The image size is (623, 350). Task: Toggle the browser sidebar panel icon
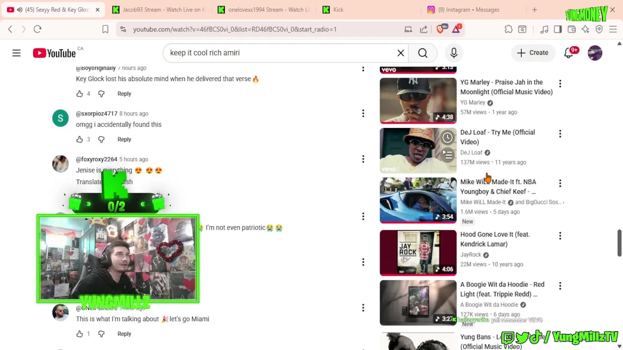click(x=558, y=29)
